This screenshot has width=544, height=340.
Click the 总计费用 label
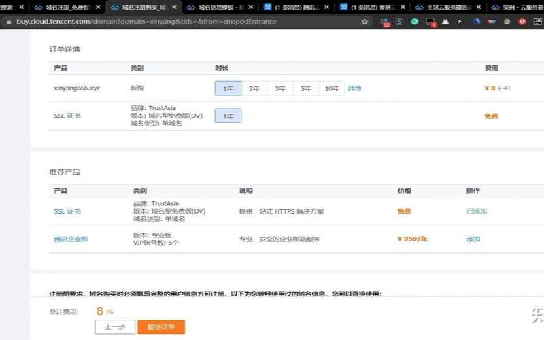63,312
